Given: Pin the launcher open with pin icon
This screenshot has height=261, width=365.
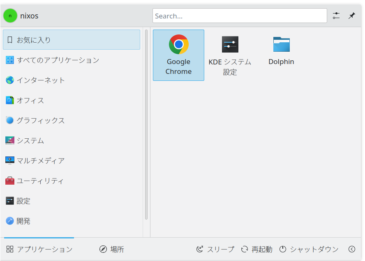Looking at the screenshot, I should click(x=352, y=16).
